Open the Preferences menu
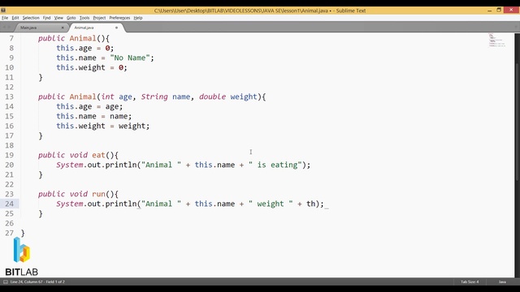The image size is (520, 292). 119,18
